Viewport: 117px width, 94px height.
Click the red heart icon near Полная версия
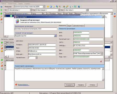click(16, 85)
